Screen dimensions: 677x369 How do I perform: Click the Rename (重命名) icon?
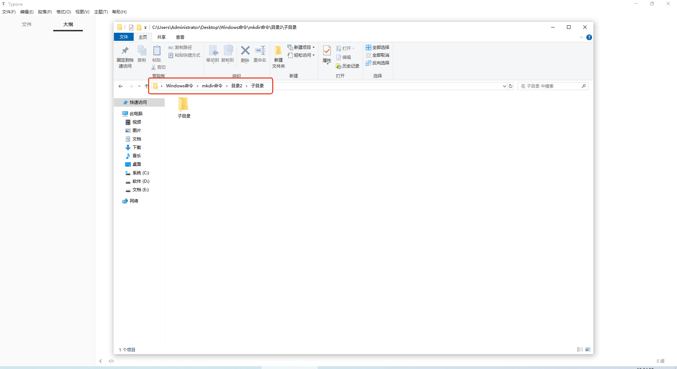(260, 51)
